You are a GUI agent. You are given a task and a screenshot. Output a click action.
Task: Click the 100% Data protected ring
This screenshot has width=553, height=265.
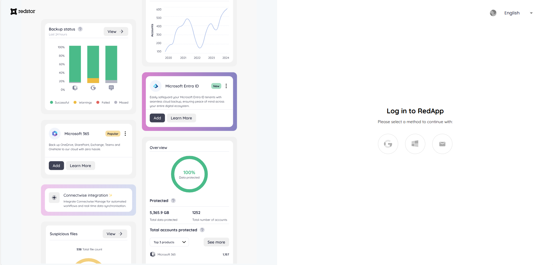[189, 174]
